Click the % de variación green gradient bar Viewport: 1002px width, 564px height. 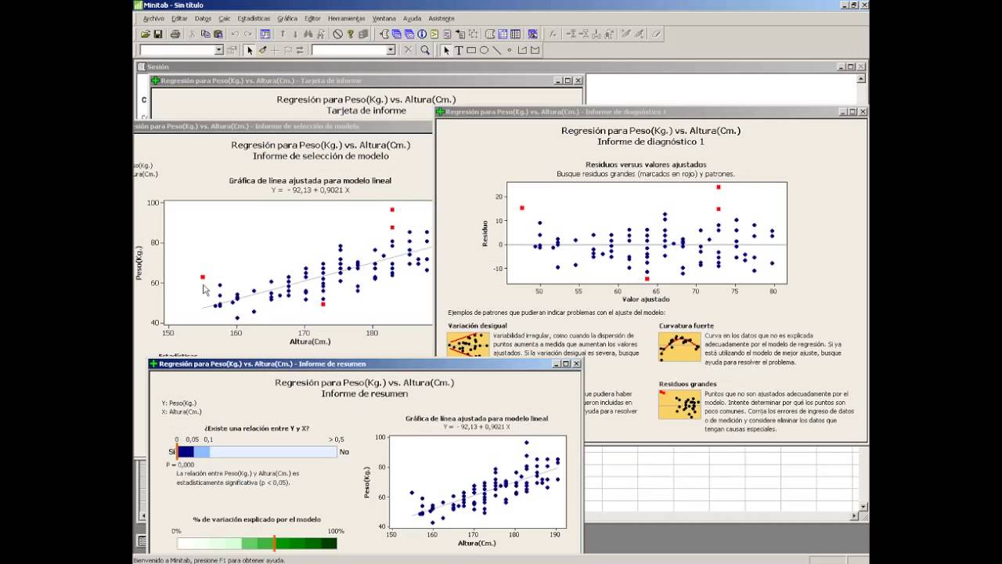pos(257,543)
